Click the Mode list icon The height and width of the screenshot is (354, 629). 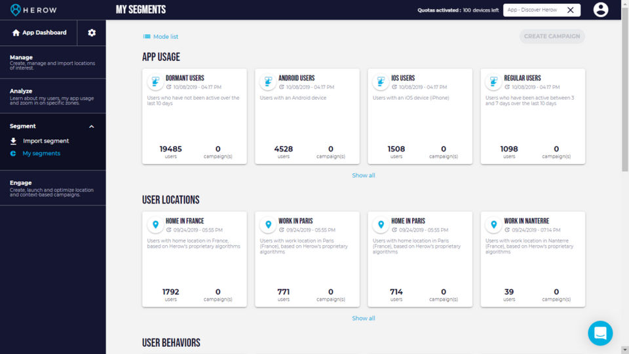(x=147, y=37)
